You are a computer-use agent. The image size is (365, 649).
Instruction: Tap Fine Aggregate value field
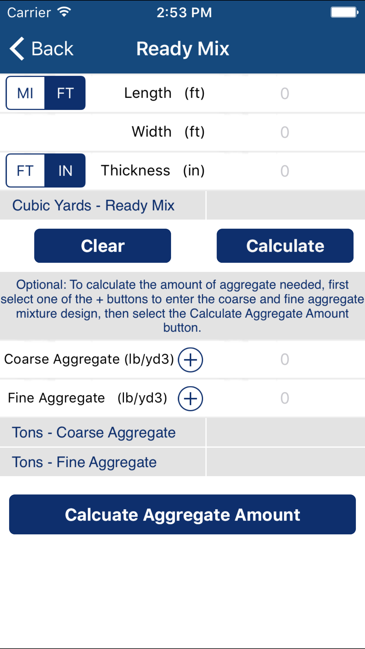coord(284,398)
